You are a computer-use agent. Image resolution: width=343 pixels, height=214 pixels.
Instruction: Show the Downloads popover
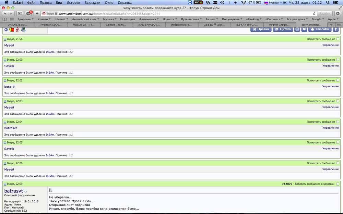(338, 14)
